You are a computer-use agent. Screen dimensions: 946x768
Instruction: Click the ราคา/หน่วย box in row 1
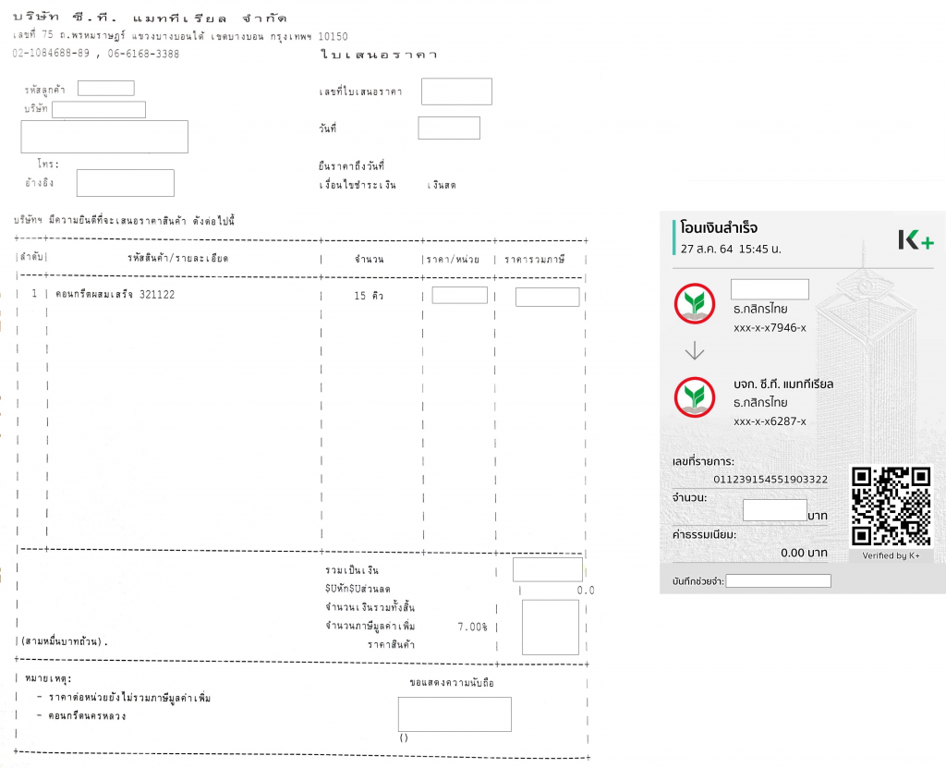point(459,296)
